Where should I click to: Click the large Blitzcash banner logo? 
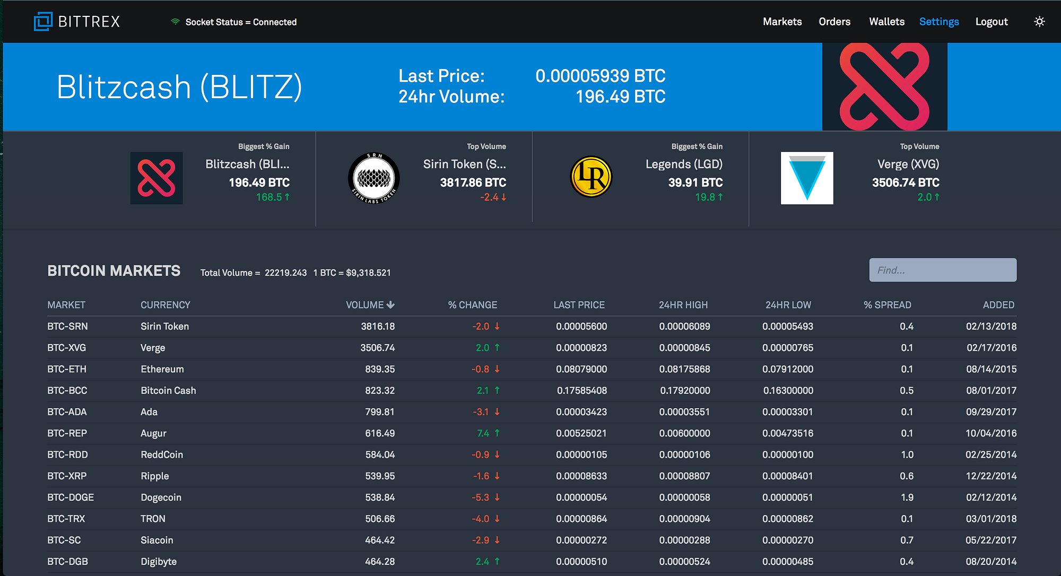tap(884, 87)
